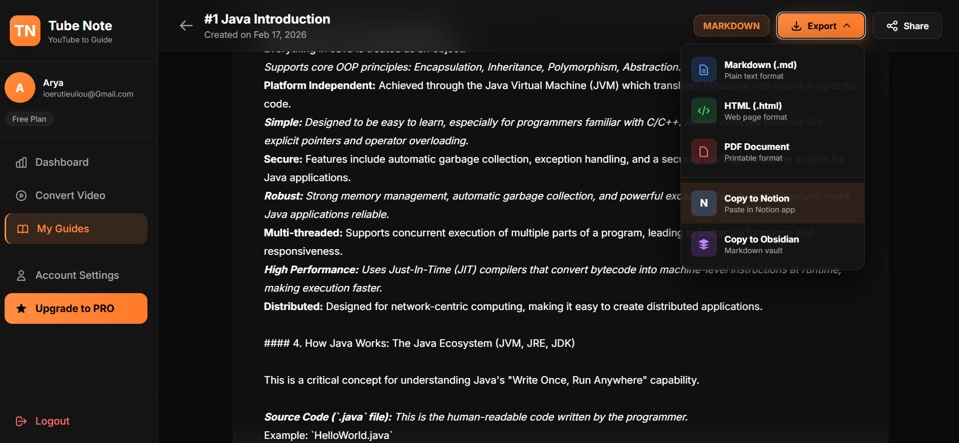Click the Convert Video play icon
Viewport: 959px width, 443px height.
pyautogui.click(x=22, y=195)
